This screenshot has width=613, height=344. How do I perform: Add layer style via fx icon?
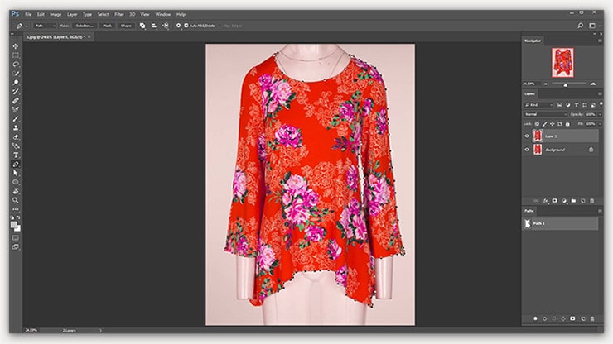click(x=545, y=201)
